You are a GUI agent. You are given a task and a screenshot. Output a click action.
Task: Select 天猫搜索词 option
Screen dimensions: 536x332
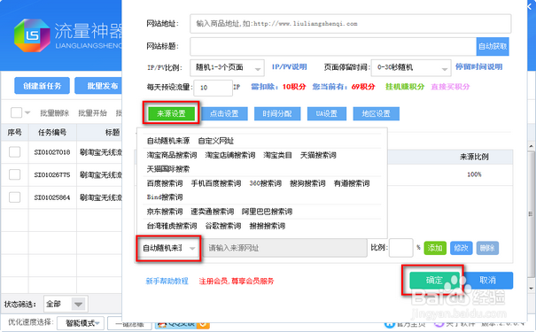coord(318,155)
